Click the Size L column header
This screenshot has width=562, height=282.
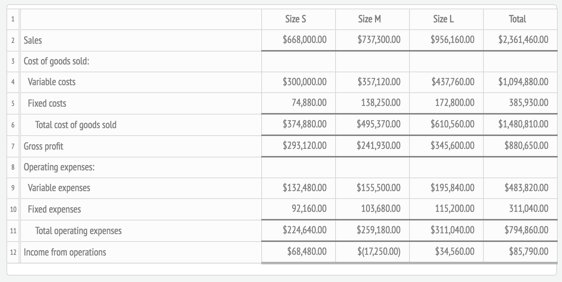coord(443,19)
